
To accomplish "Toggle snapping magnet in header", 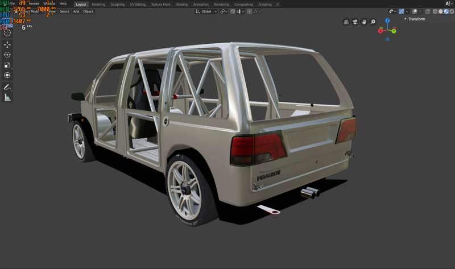I will [x=233, y=11].
